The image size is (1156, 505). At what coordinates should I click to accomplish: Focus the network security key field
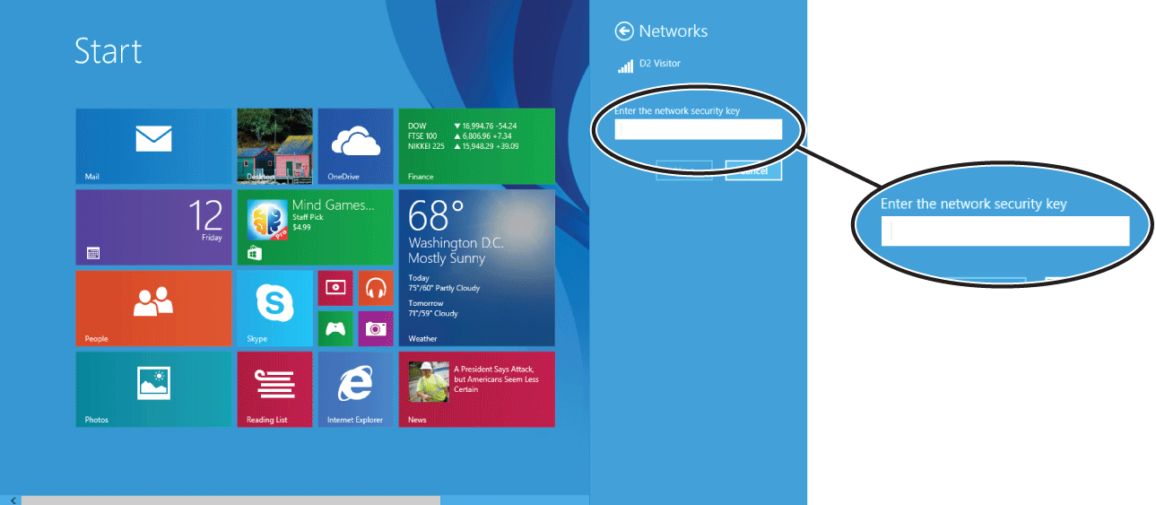click(699, 129)
